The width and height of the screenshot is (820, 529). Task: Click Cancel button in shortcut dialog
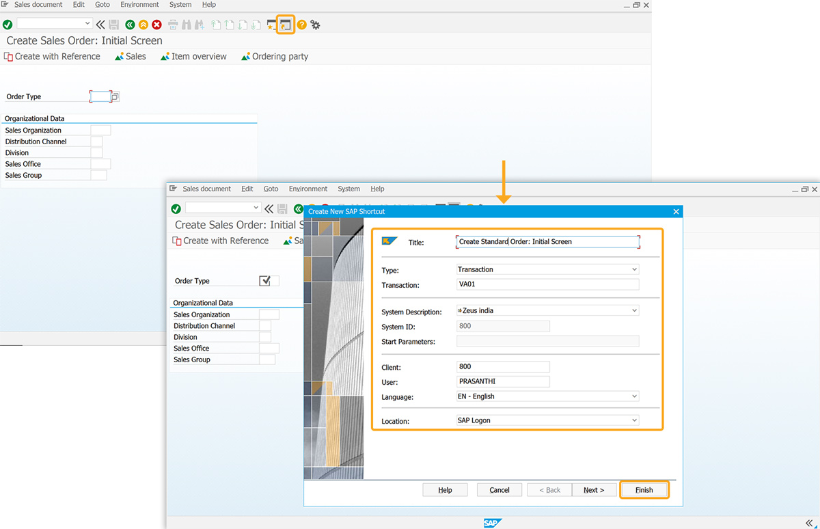(500, 490)
